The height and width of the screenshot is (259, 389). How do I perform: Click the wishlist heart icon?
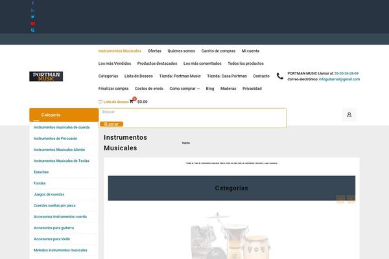tap(100, 102)
